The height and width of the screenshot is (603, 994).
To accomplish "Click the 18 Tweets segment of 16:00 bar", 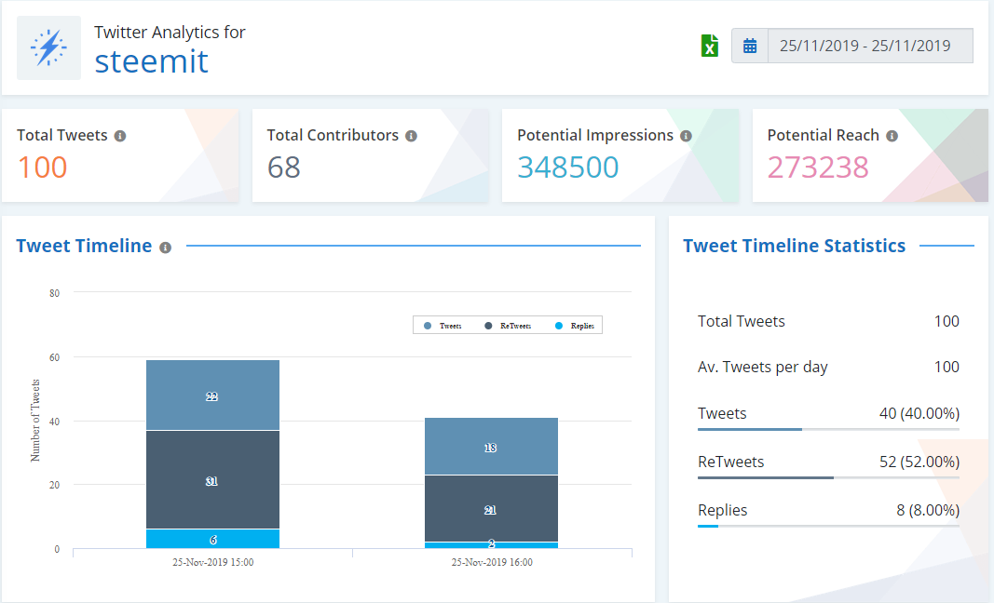I will click(x=491, y=446).
